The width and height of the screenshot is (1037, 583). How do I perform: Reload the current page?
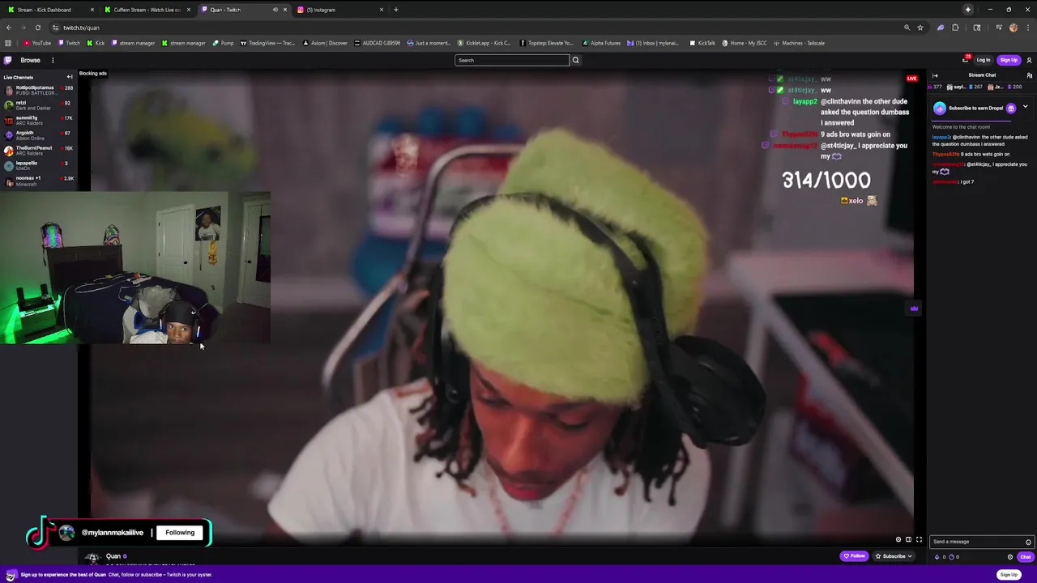click(37, 28)
